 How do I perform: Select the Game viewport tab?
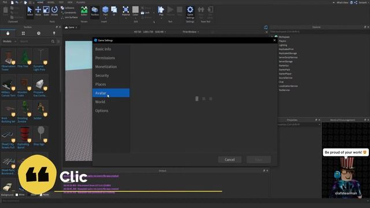point(71,27)
